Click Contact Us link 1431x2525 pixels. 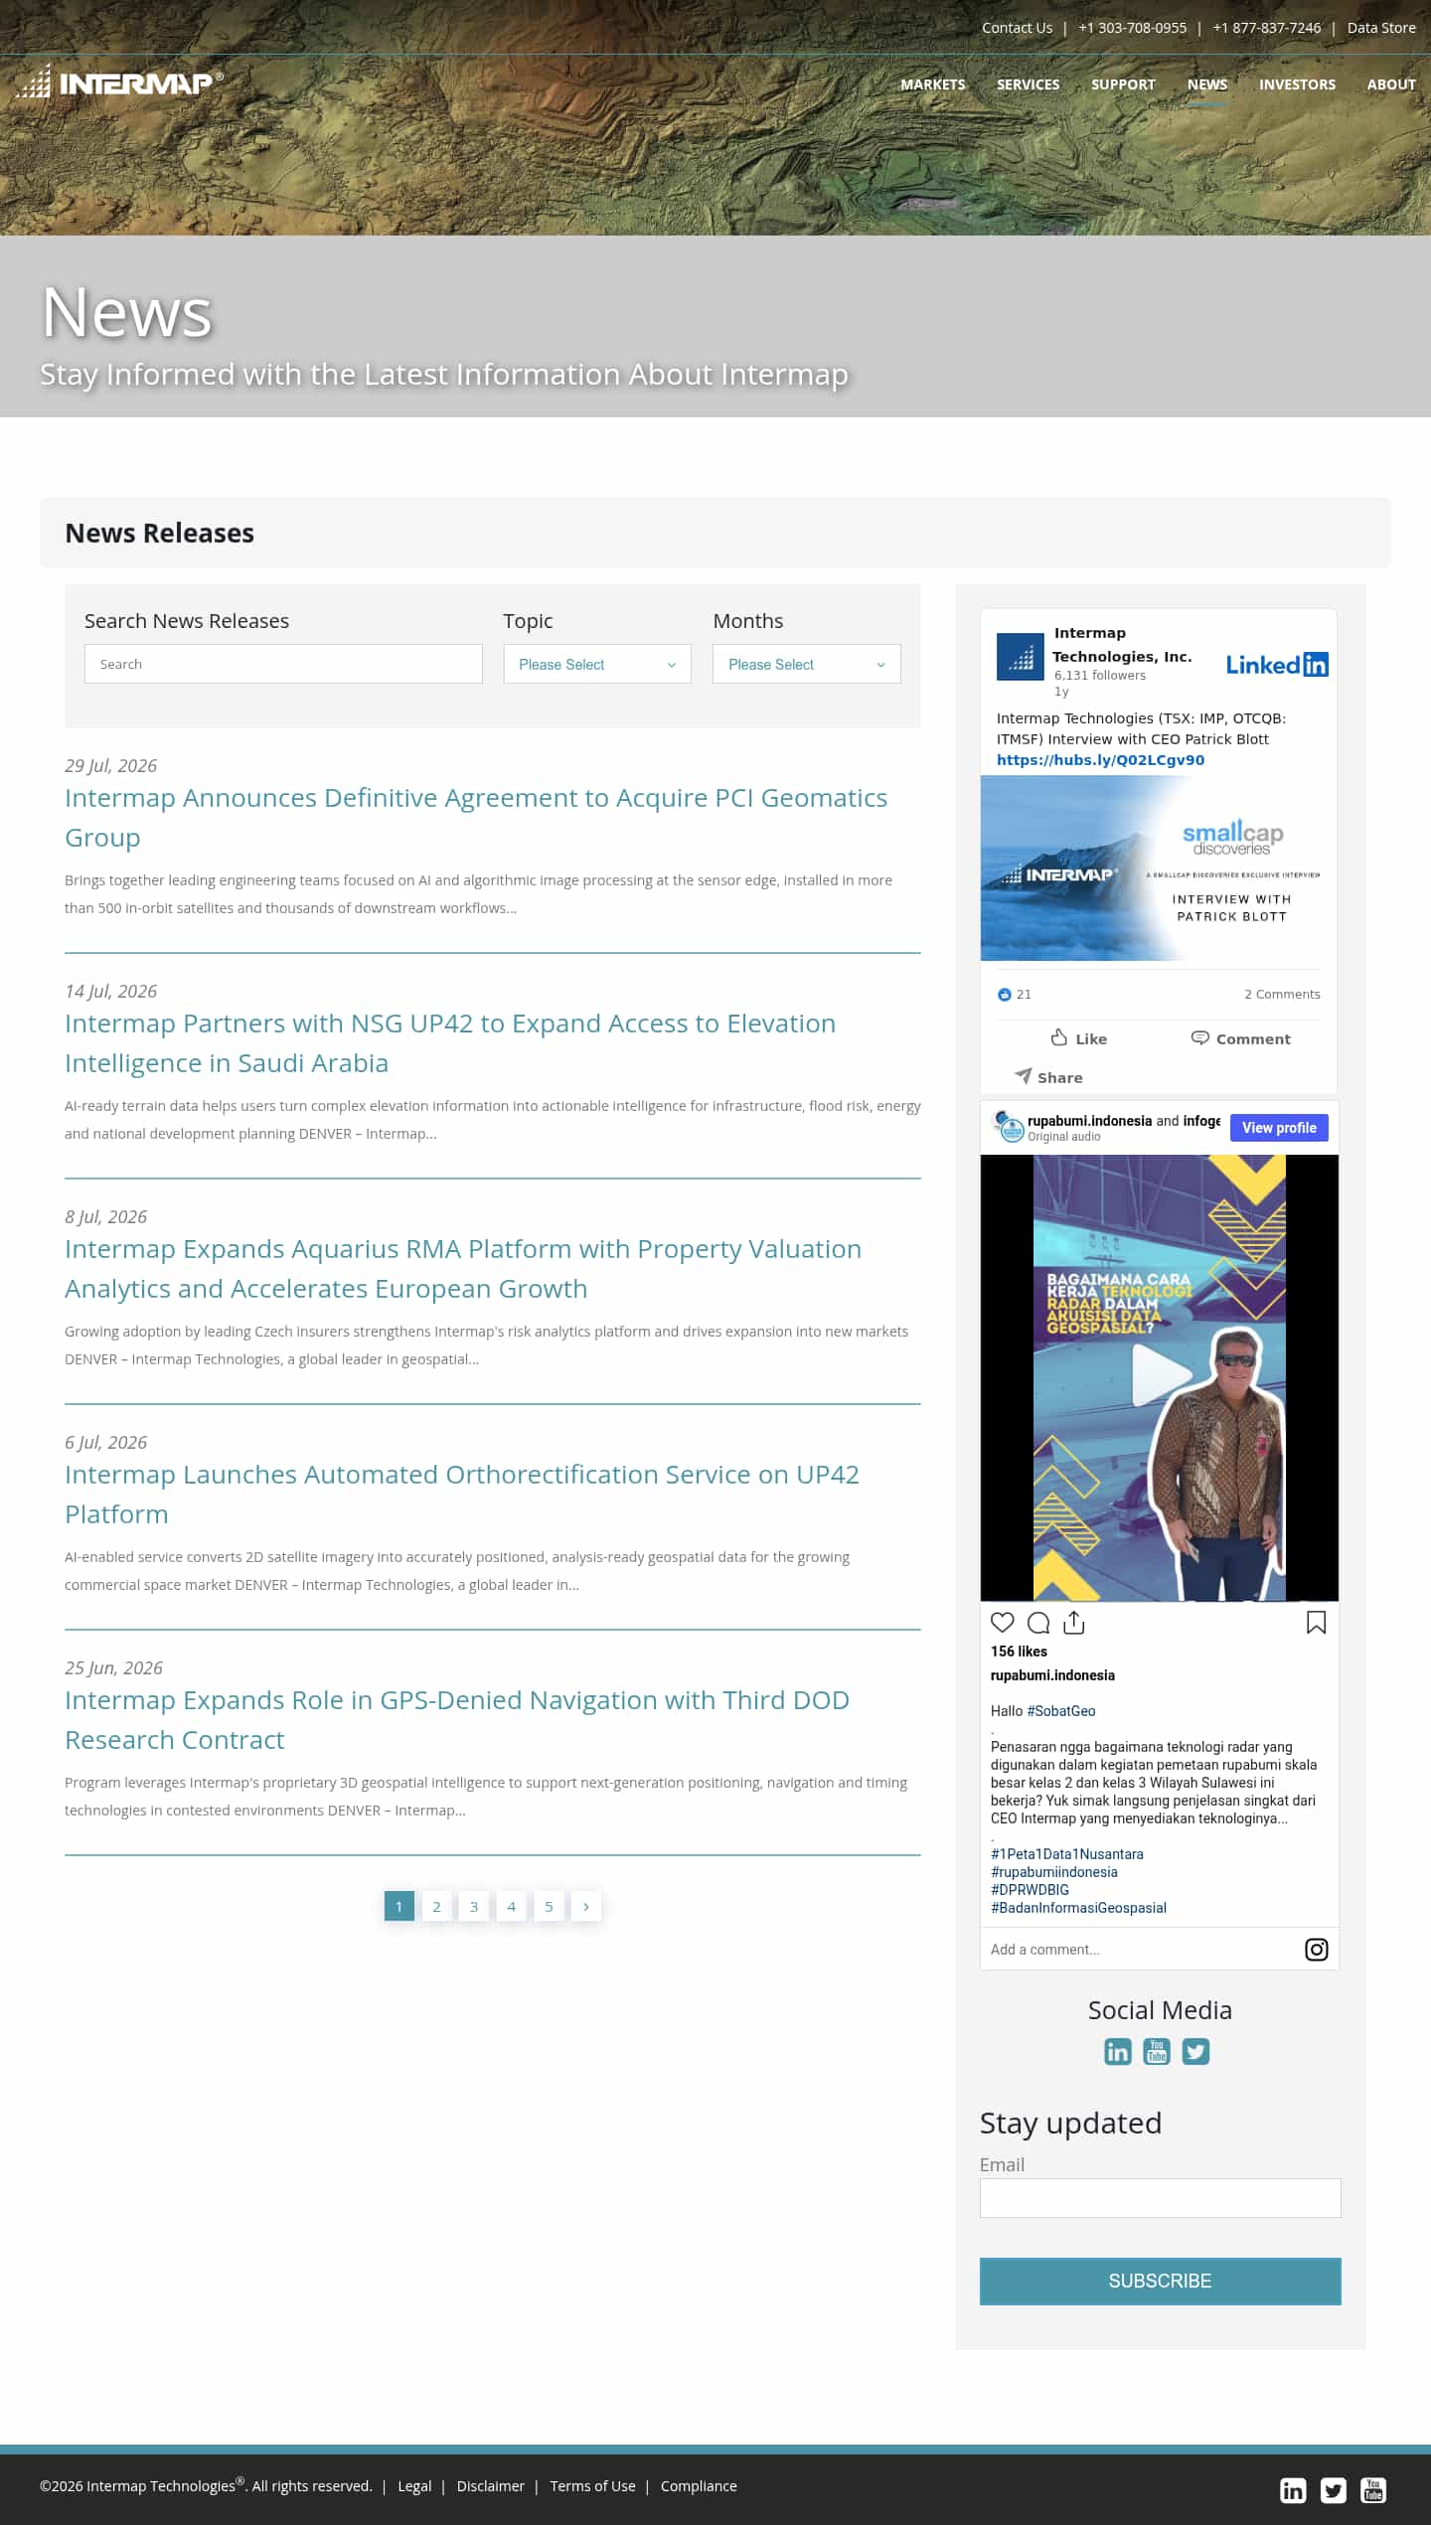coord(1017,28)
